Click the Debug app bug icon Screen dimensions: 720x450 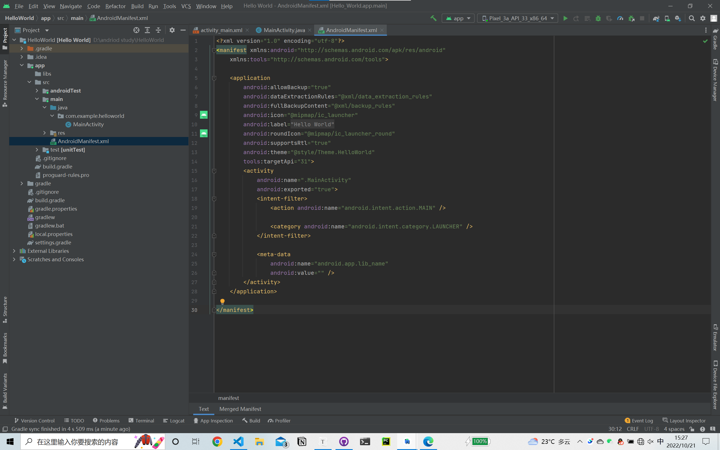[x=598, y=19]
